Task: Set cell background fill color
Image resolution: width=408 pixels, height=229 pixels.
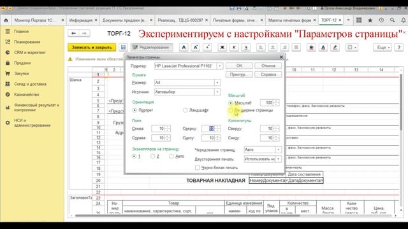Action: pyautogui.click(x=311, y=47)
